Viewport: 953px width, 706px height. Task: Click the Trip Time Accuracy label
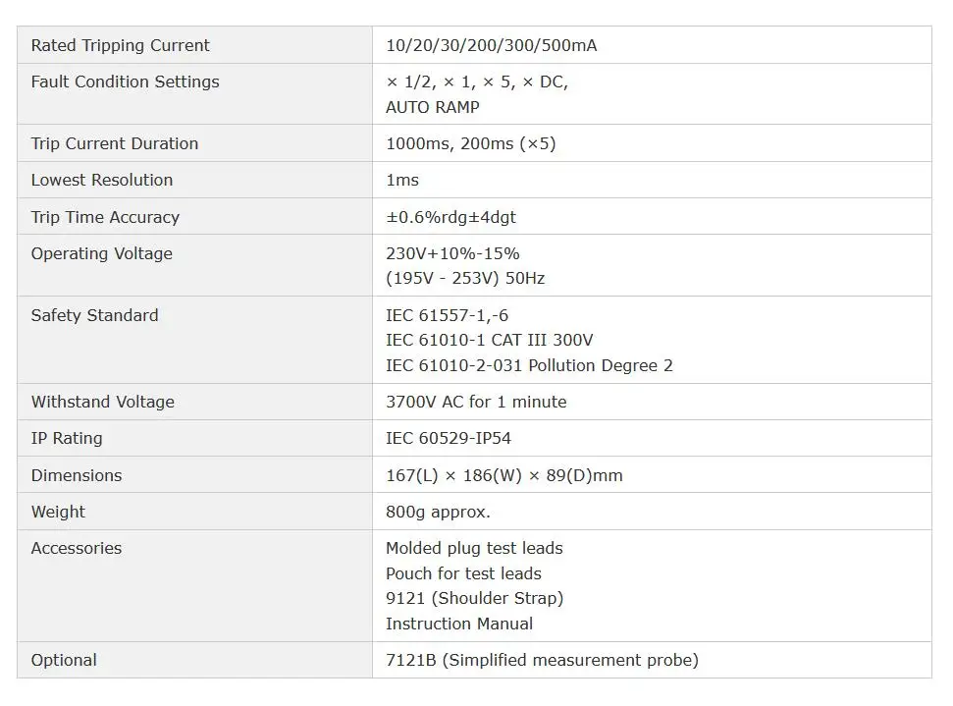(x=105, y=217)
